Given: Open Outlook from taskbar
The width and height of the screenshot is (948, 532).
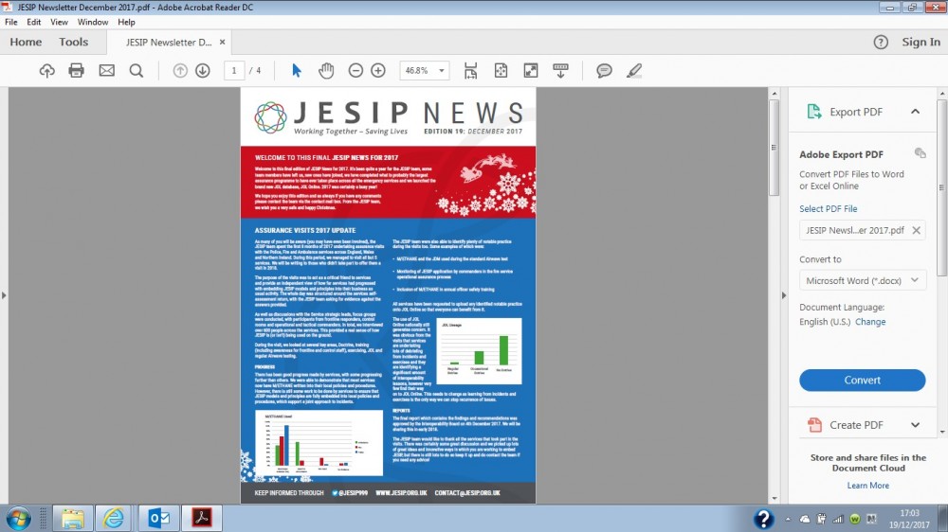Looking at the screenshot, I should click(x=158, y=518).
